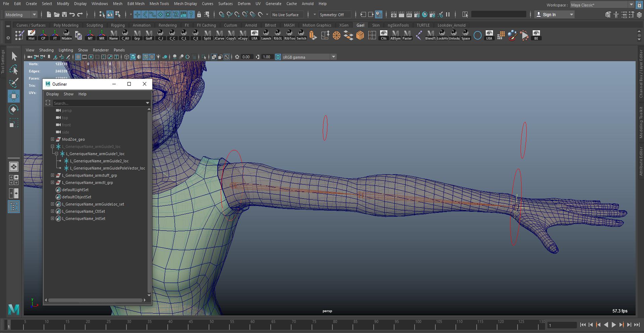The height and width of the screenshot is (333, 644).
Task: Click the Hist shelf button
Action: pos(32,35)
